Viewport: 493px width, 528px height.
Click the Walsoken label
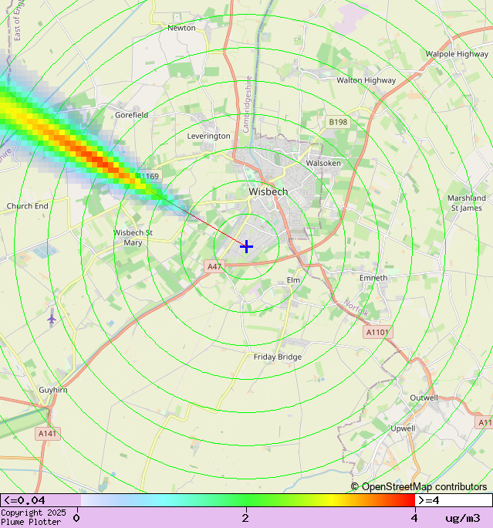[323, 163]
